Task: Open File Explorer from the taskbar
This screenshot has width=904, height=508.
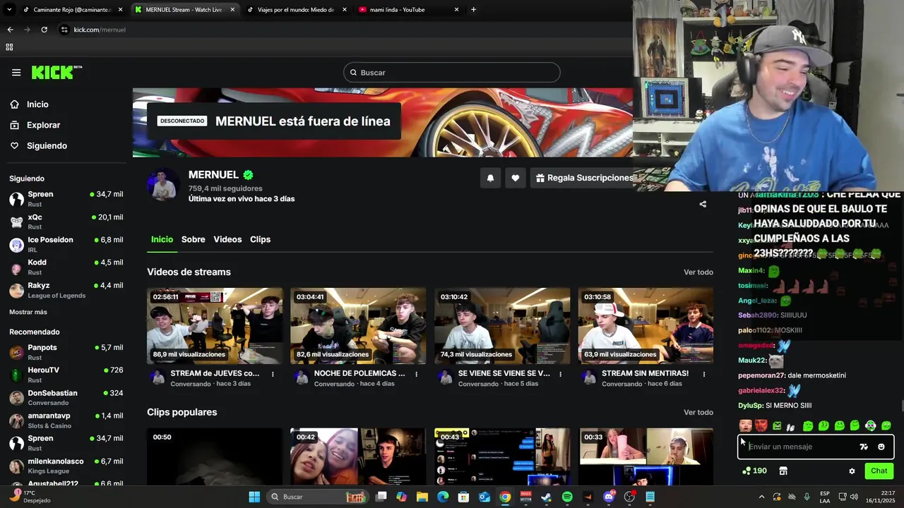Action: pos(422,497)
